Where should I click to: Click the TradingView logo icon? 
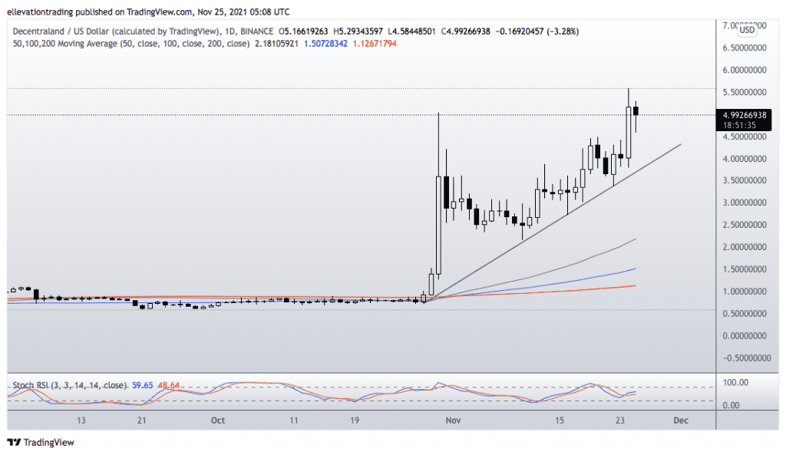tap(14, 443)
